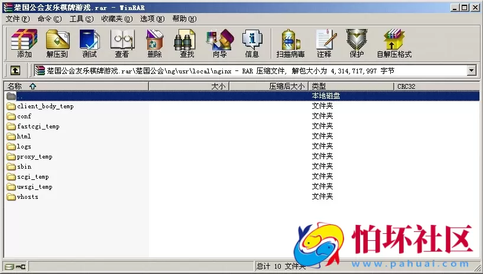Select the client_body_temp folder icon

click(11, 107)
